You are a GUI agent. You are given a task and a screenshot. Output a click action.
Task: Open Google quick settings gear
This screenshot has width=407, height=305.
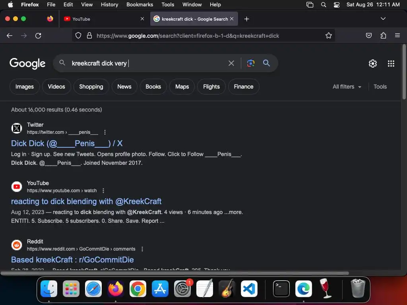373,63
